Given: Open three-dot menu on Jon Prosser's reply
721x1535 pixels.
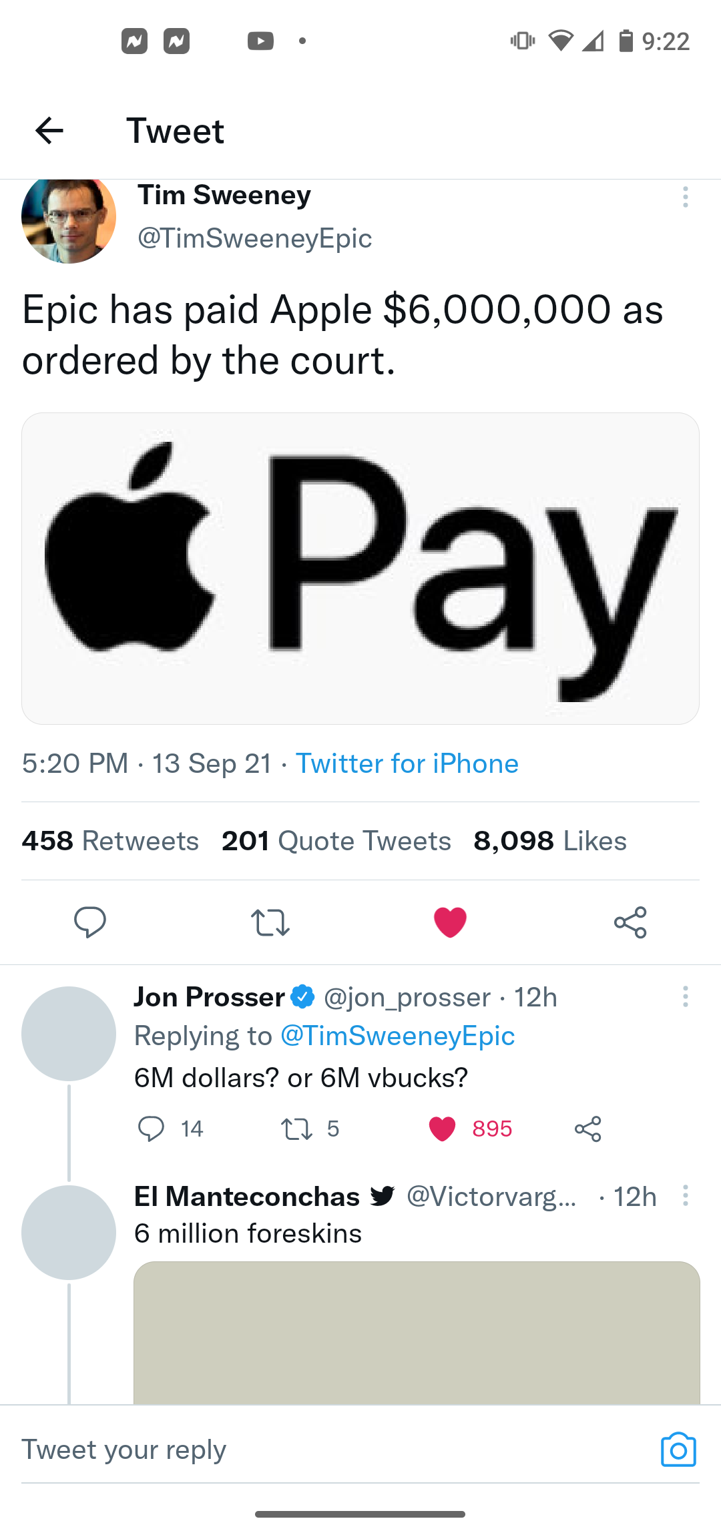Looking at the screenshot, I should [x=685, y=996].
